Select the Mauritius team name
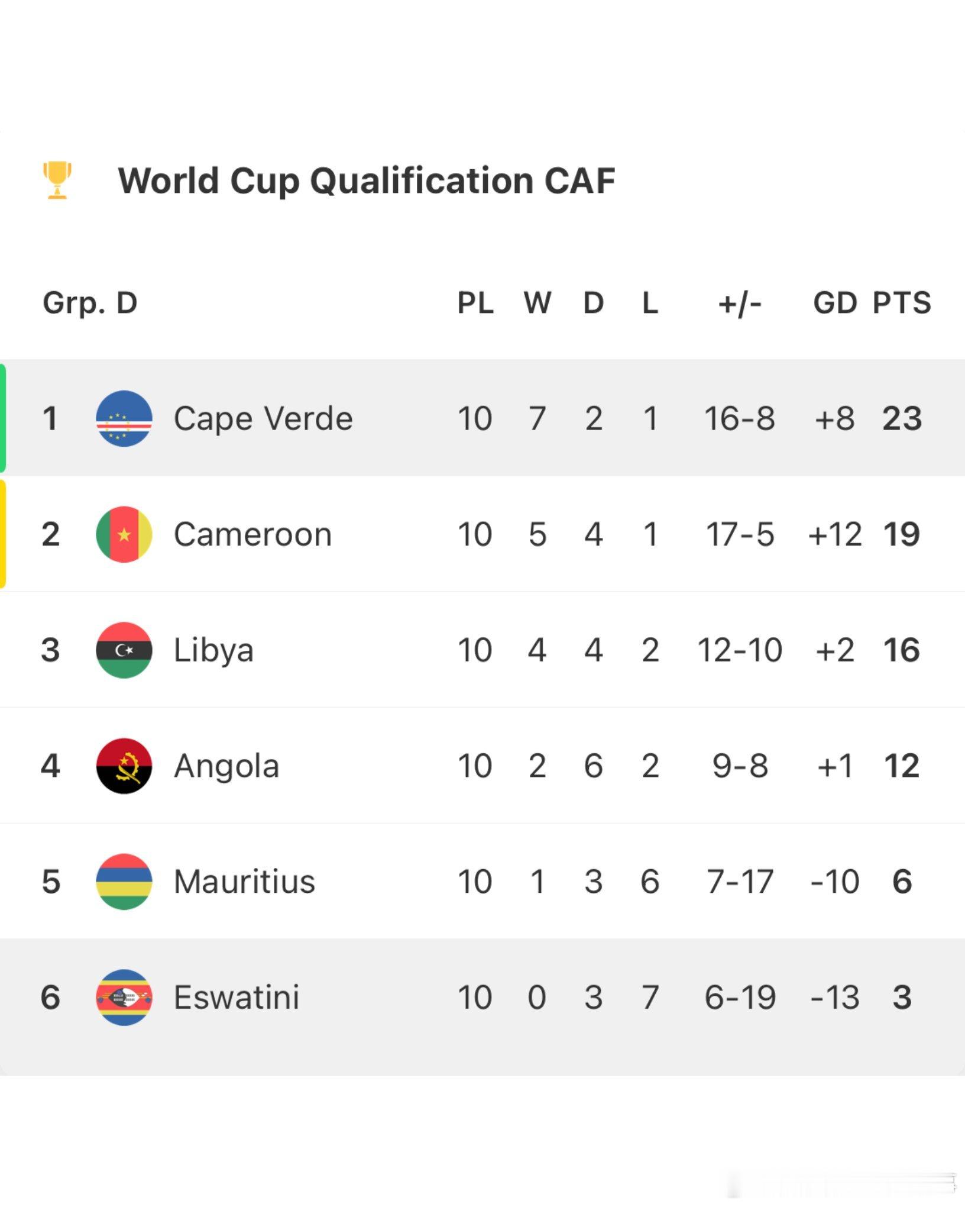The height and width of the screenshot is (1207, 965). coord(245,881)
